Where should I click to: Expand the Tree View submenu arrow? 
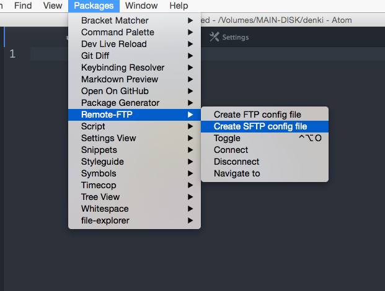(x=190, y=197)
